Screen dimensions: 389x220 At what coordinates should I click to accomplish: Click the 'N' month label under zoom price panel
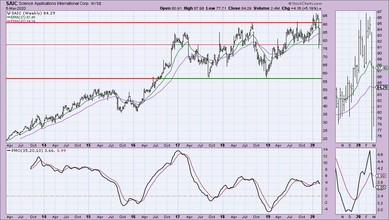click(343, 146)
